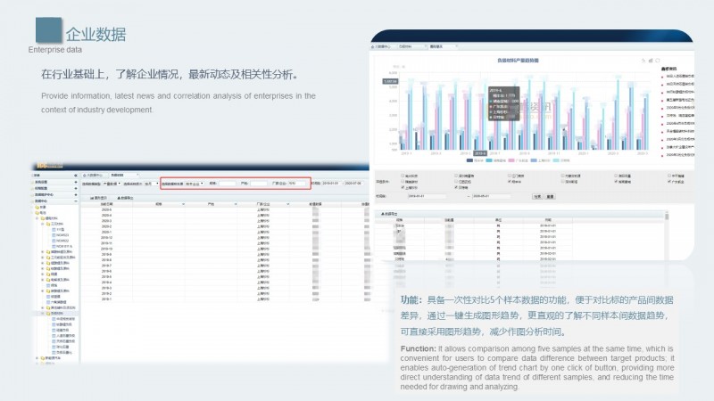Image resolution: width=714 pixels, height=401 pixels.
Task: Click the 数据导出 icon above the bottom-right table
Action: tap(384, 214)
